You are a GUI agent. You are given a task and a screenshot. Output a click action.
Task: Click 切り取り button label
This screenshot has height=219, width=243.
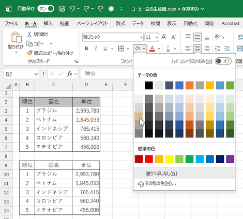pyautogui.click(x=41, y=35)
